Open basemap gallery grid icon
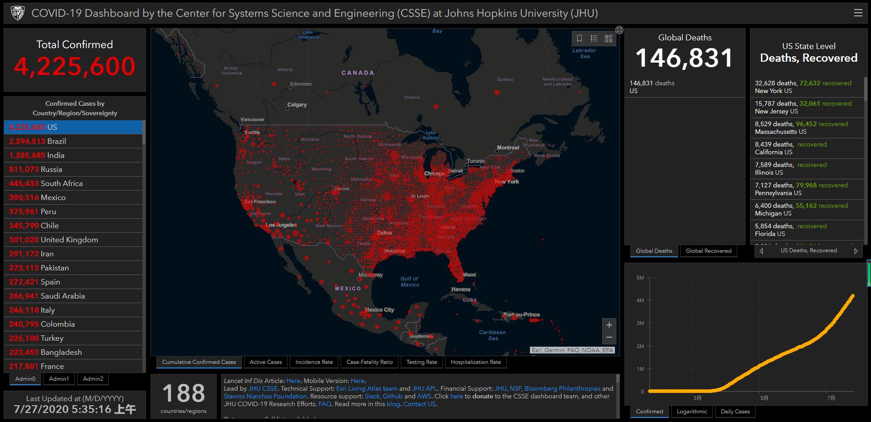Screen dimensions: 871x422 [x=609, y=39]
